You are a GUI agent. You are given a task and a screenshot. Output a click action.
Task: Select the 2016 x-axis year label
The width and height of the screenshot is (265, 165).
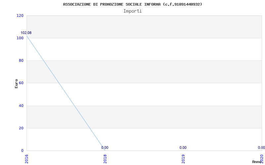[27, 159]
